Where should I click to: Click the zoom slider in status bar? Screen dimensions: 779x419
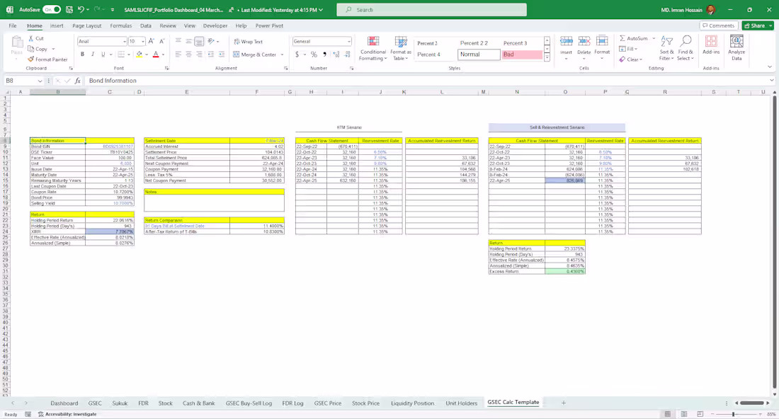[x=733, y=414]
